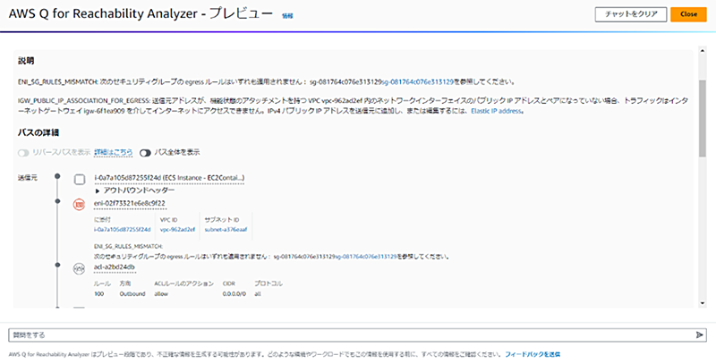Open sg-081764c076e313129 link in the 説明 section

417,82
